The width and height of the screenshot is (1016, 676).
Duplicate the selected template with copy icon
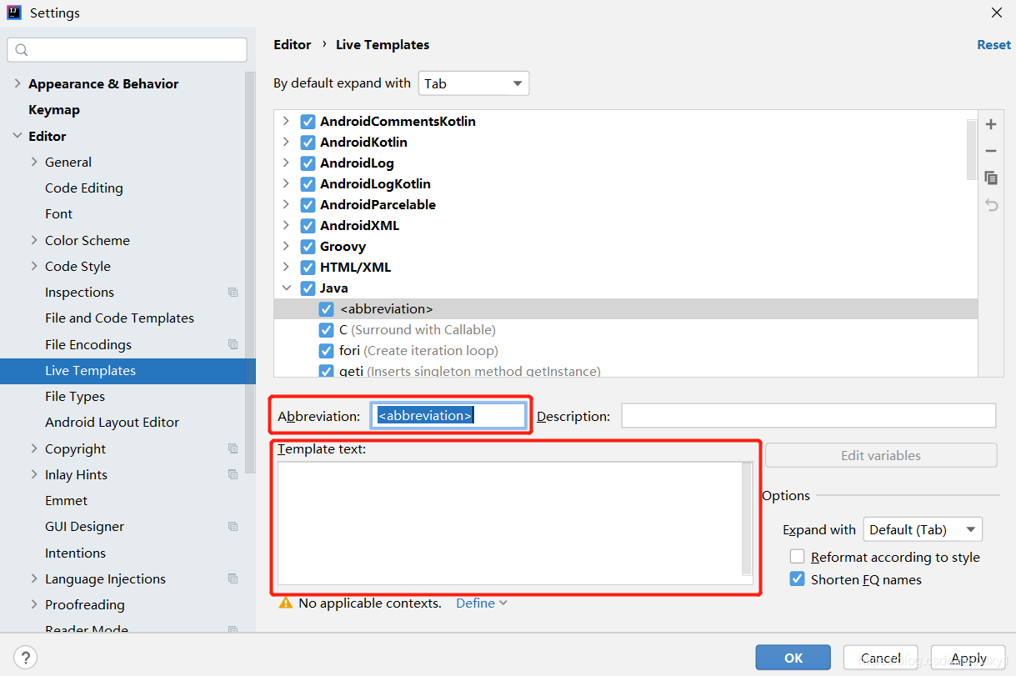[991, 178]
